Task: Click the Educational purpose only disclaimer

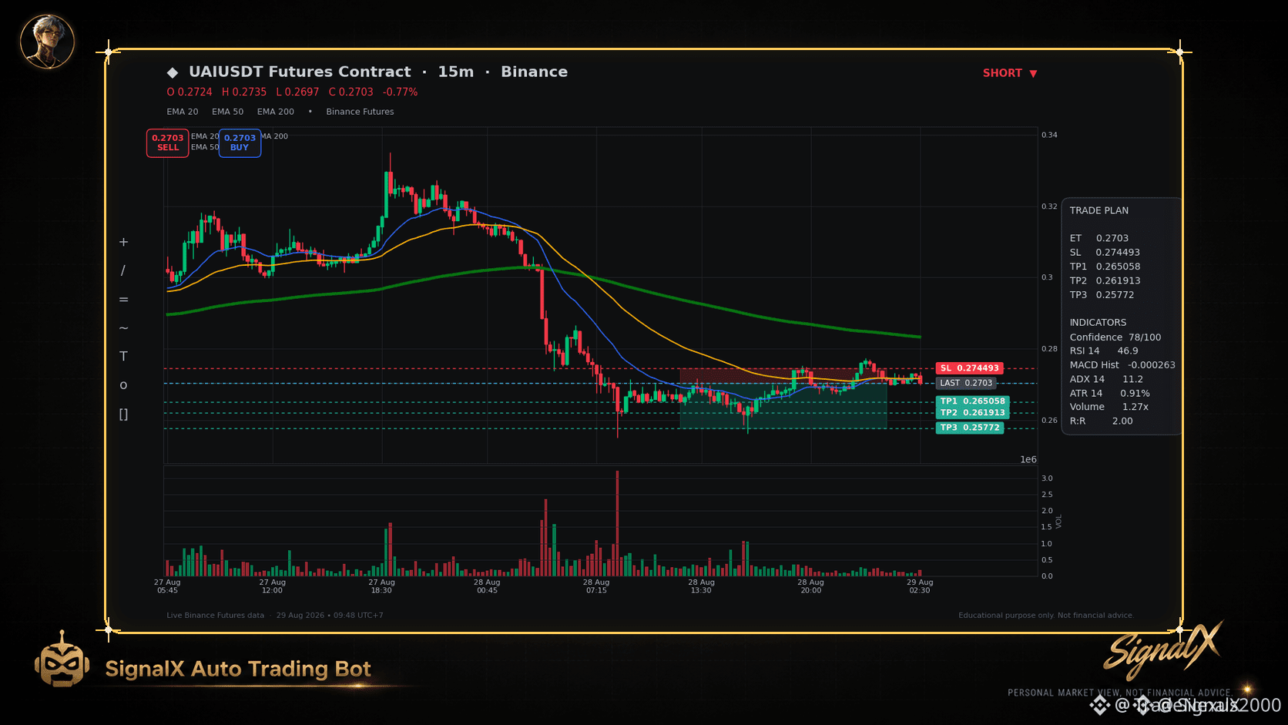Action: click(x=1046, y=616)
